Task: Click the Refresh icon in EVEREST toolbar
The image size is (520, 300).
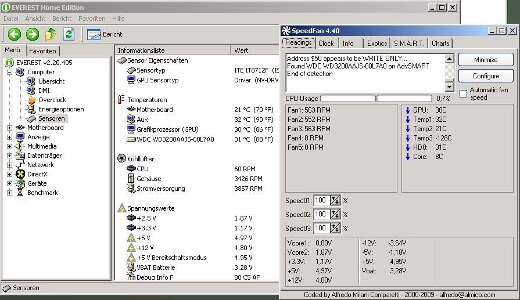Action: coord(69,34)
